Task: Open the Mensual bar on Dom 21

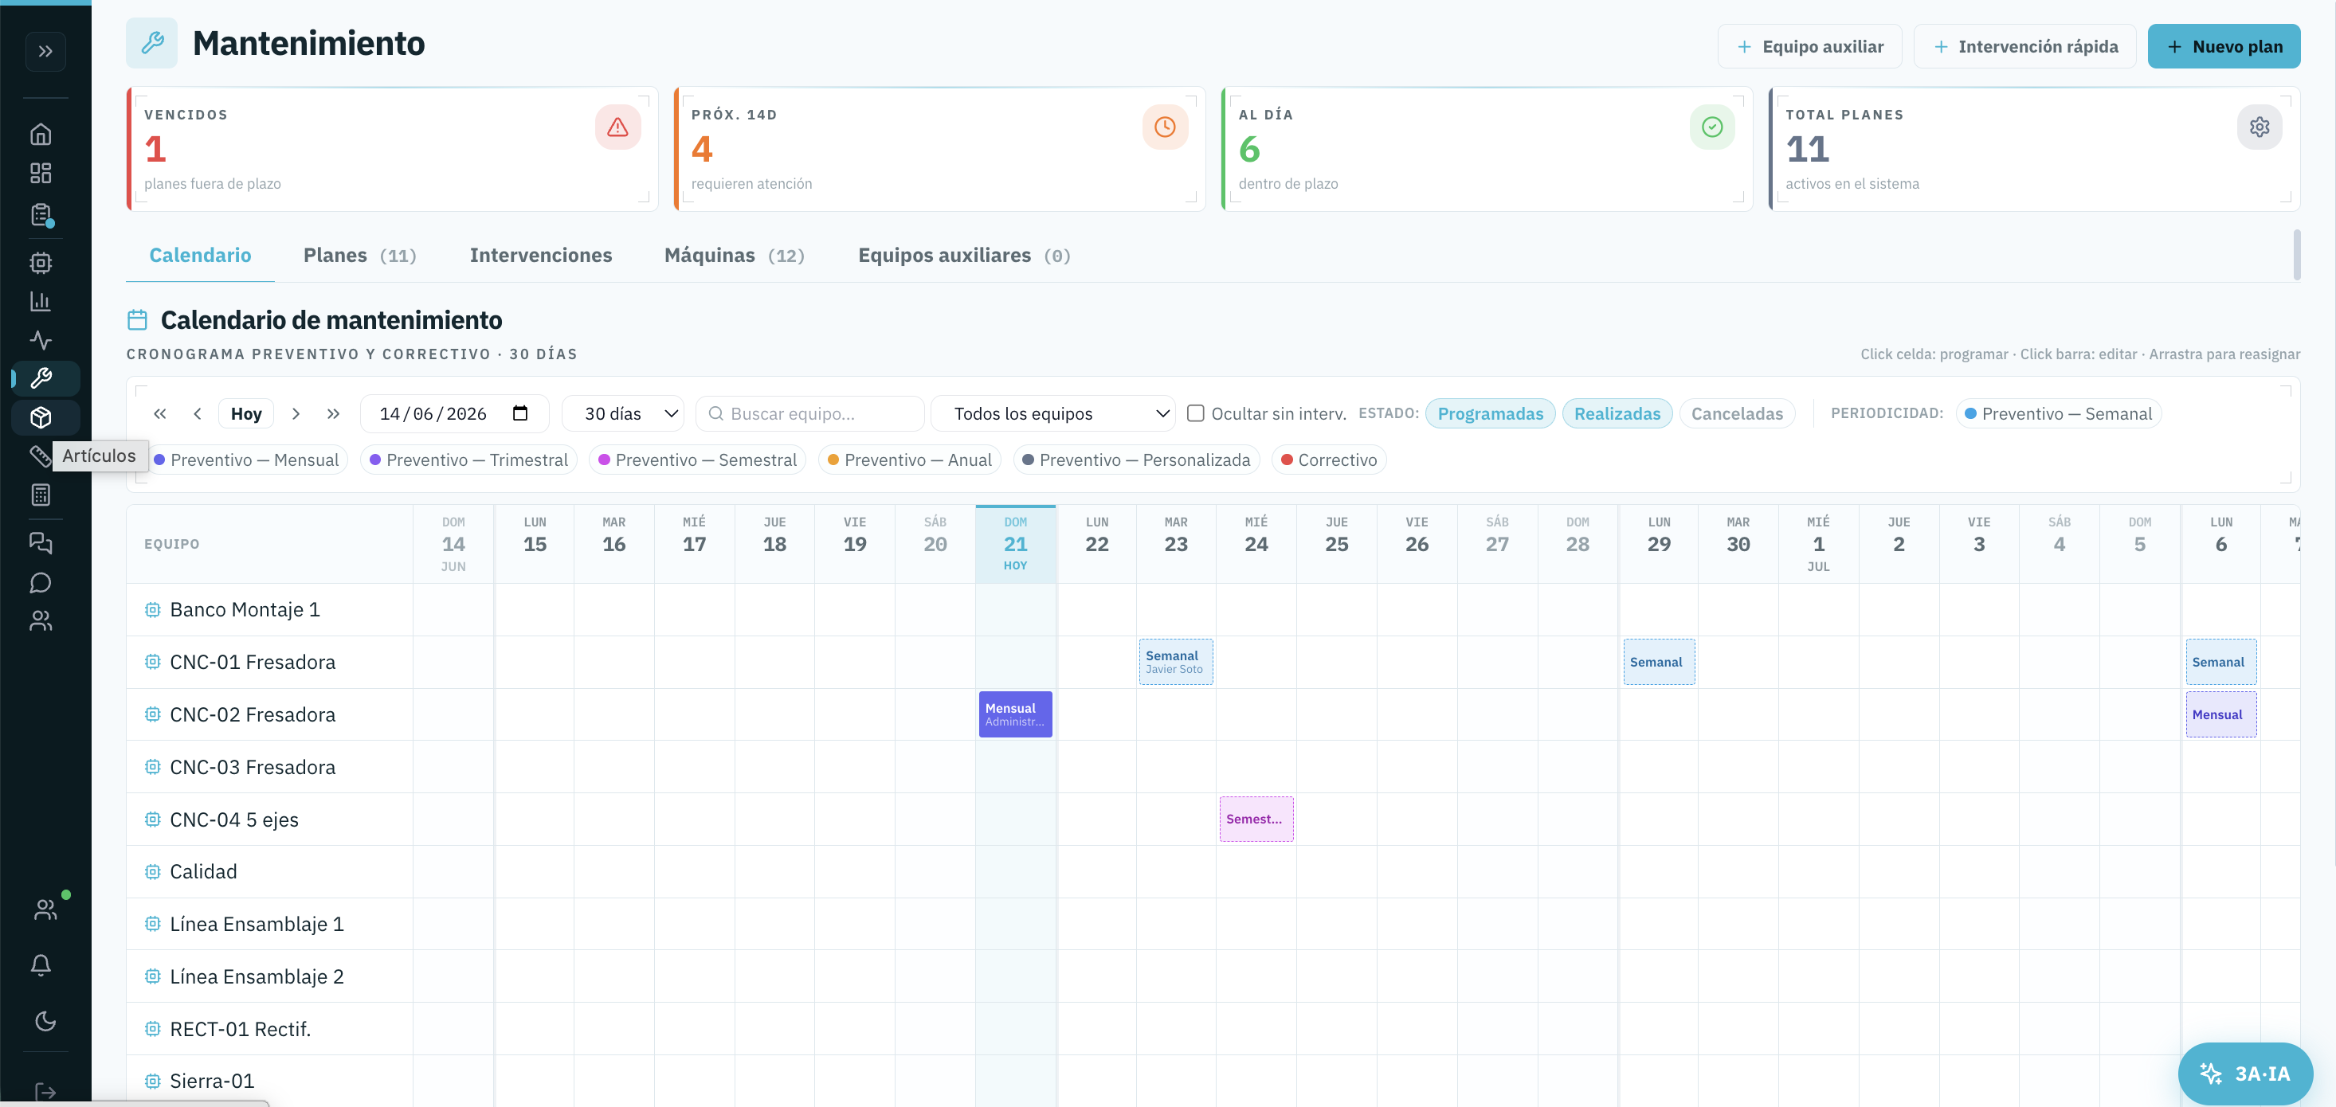Action: tap(1016, 714)
